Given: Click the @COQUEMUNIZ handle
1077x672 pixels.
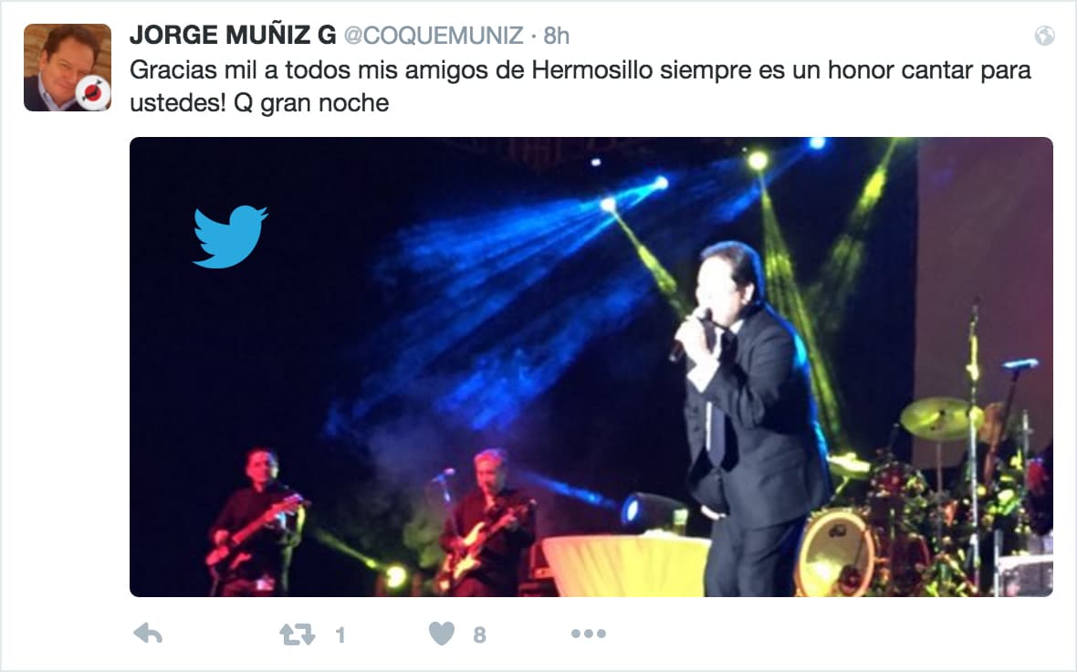Looking at the screenshot, I should pyautogui.click(x=434, y=36).
